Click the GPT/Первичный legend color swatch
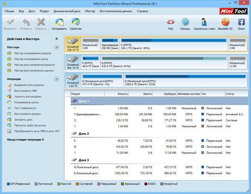This screenshot has width=251, height=194. point(8,184)
